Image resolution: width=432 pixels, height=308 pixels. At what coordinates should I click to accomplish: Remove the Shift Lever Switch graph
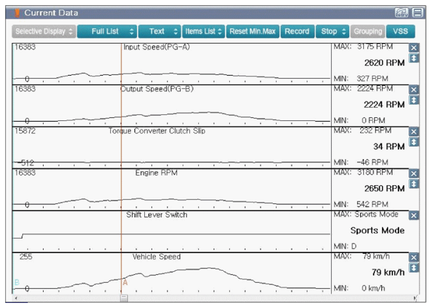(x=413, y=216)
